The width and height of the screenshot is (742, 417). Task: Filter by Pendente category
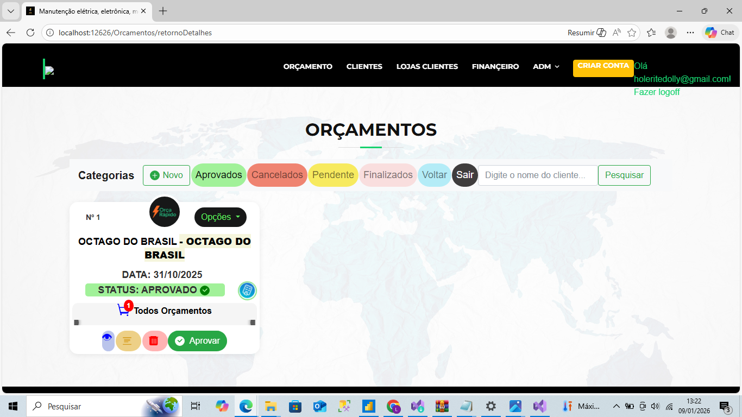pos(333,175)
